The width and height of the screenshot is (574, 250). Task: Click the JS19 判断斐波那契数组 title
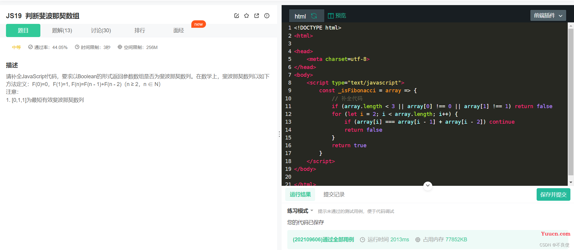tap(42, 16)
